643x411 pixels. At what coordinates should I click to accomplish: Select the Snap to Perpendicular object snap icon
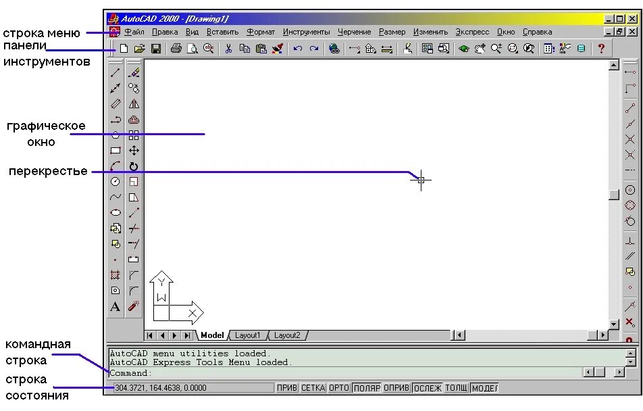click(x=630, y=241)
